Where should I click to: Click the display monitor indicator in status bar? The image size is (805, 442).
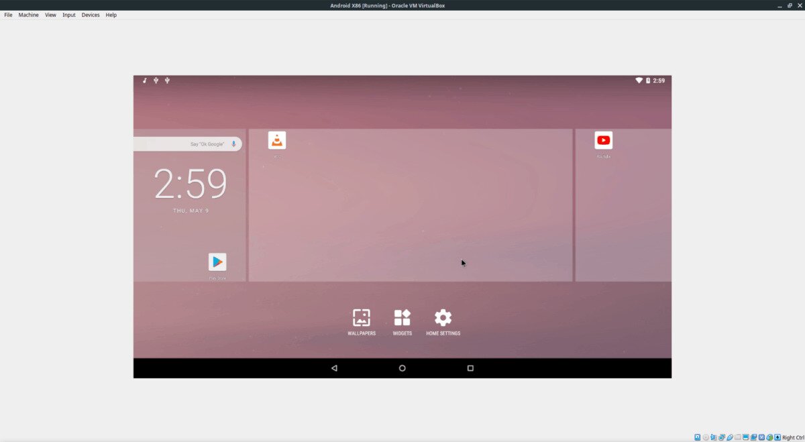coord(746,437)
